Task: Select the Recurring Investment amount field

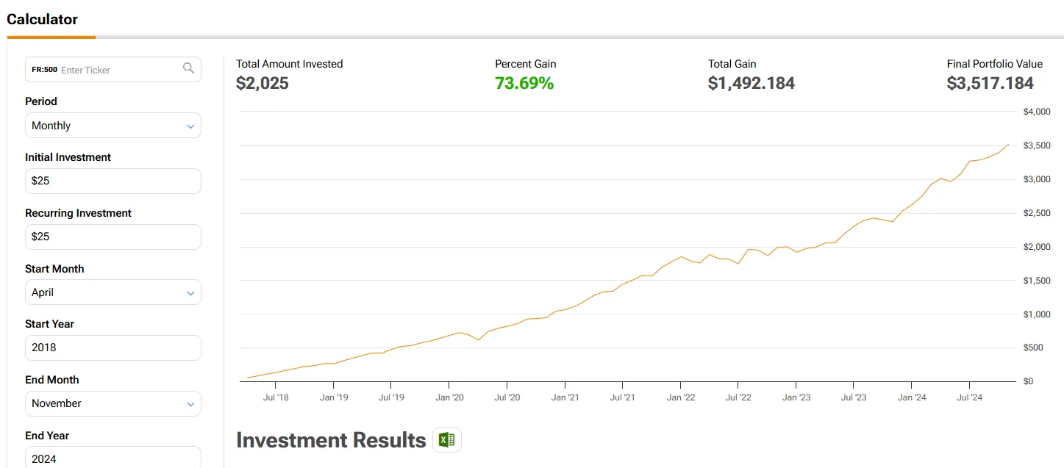Action: 113,237
